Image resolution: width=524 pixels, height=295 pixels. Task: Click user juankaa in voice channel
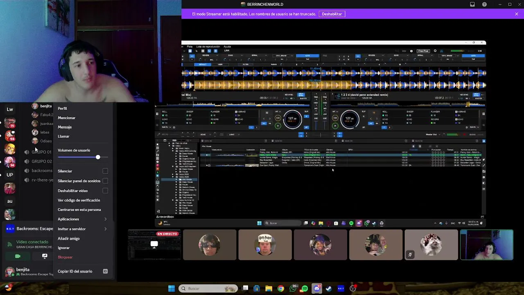(43, 123)
